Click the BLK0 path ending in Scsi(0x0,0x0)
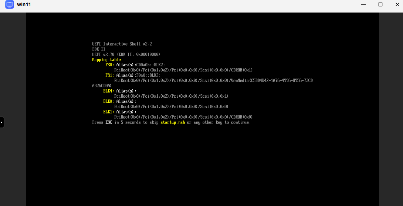 tap(171, 107)
